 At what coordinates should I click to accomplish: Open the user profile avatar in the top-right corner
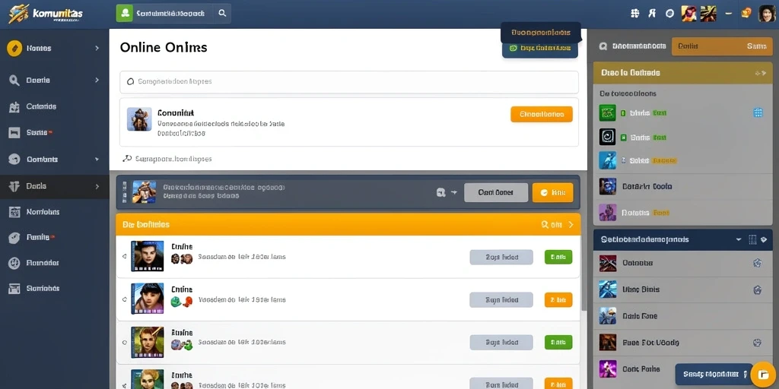point(767,14)
